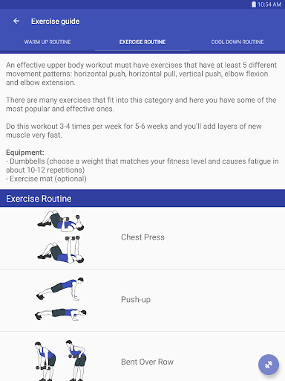Image resolution: width=285 pixels, height=381 pixels.
Task: Switch to the Warm Up Routine tab
Action: pyautogui.click(x=47, y=42)
